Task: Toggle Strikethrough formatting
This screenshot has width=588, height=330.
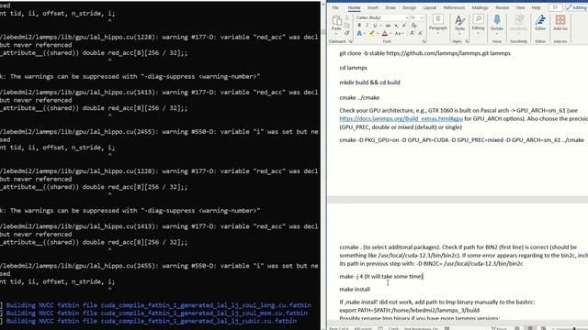Action: 388,26
